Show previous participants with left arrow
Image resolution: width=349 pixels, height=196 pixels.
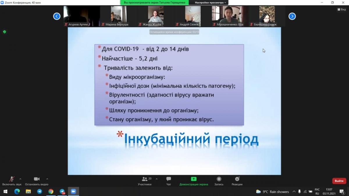(x=57, y=16)
